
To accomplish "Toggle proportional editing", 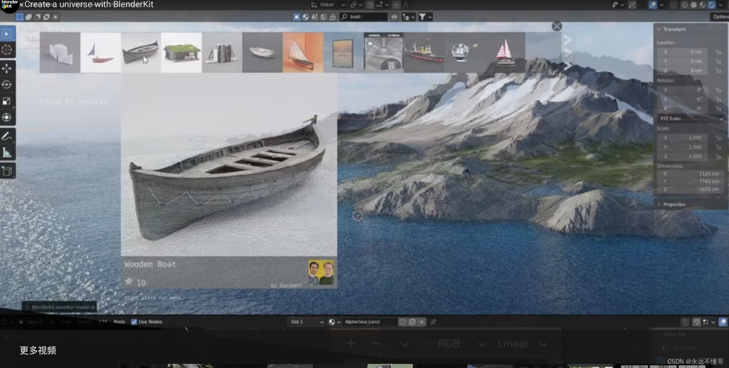I will 396,5.
